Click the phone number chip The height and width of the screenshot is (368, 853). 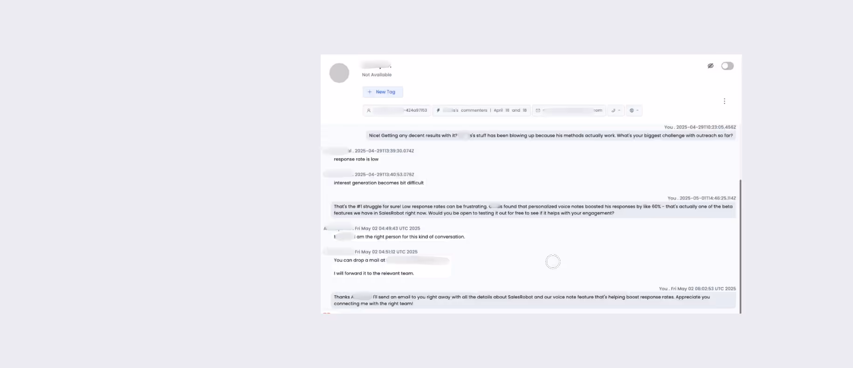[x=616, y=111]
